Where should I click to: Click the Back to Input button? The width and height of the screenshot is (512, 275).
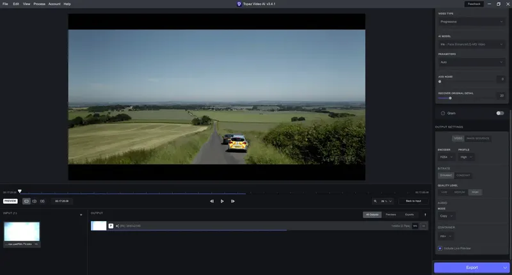[413, 201]
